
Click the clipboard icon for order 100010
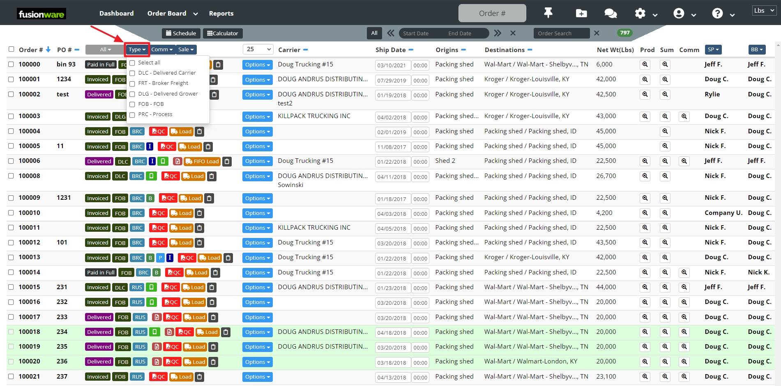[x=200, y=213]
